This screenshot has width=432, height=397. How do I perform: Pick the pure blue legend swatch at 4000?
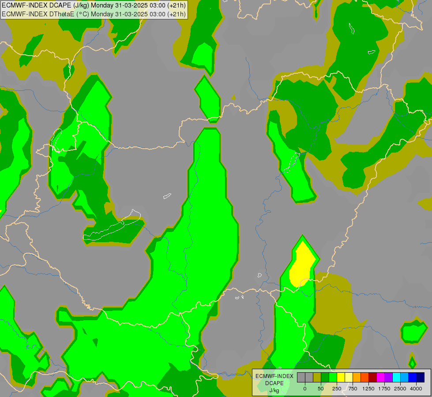pos(413,378)
